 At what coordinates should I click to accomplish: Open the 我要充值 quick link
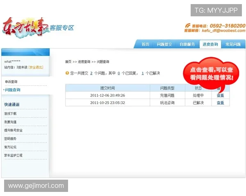[x=10, y=122]
